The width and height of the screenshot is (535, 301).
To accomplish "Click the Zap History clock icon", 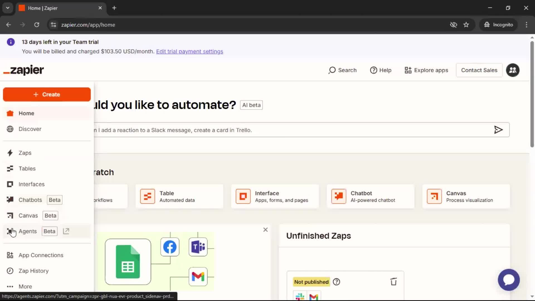I will pyautogui.click(x=10, y=271).
